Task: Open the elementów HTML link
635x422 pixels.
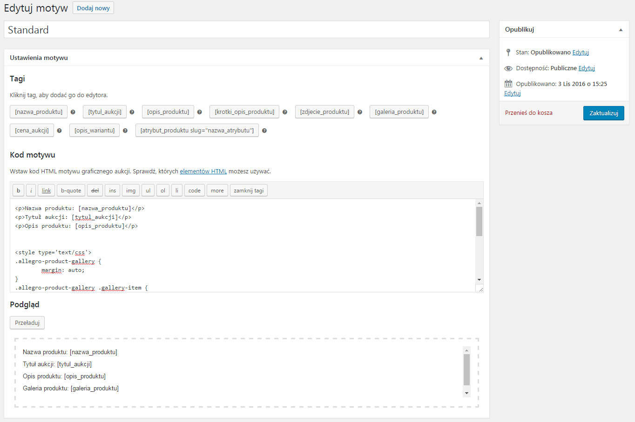Action: click(x=203, y=171)
